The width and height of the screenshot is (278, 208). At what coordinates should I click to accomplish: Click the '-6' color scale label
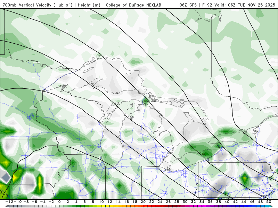tap(34, 202)
